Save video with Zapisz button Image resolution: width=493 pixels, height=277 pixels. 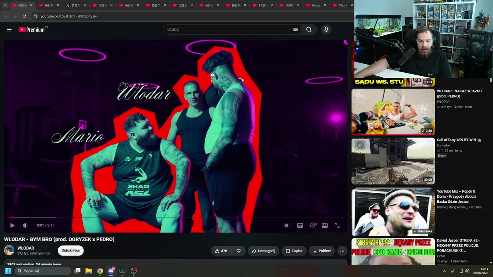pyautogui.click(x=294, y=251)
